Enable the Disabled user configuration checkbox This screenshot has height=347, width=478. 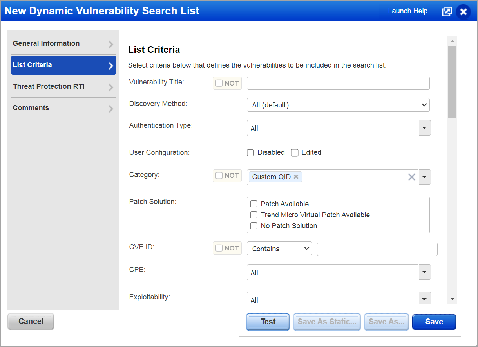(x=250, y=153)
